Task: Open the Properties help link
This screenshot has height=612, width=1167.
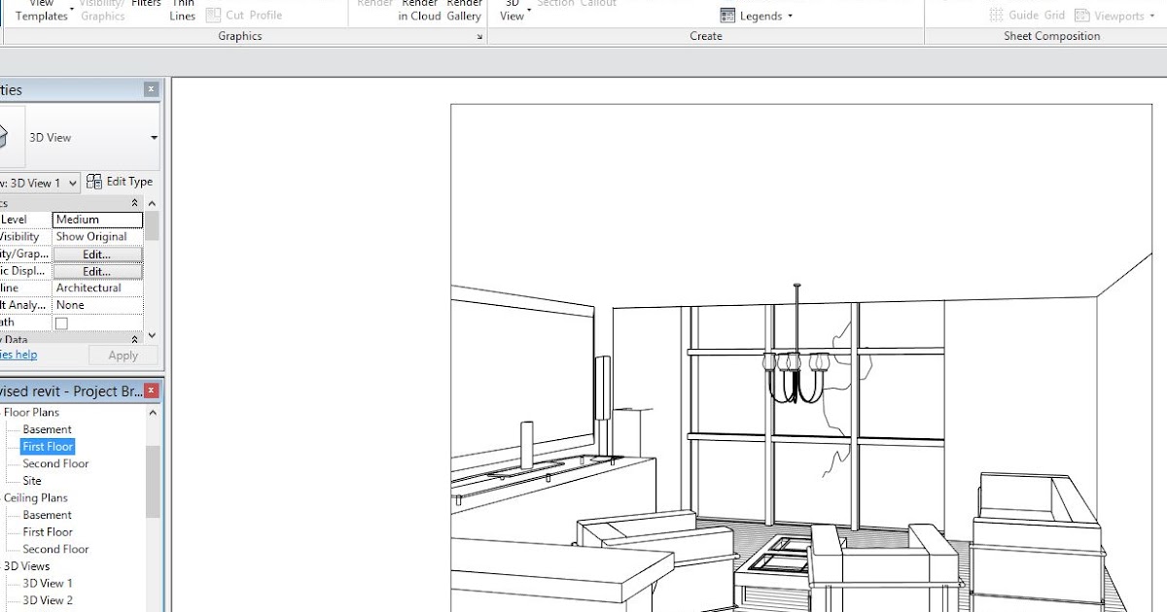Action: coord(17,355)
